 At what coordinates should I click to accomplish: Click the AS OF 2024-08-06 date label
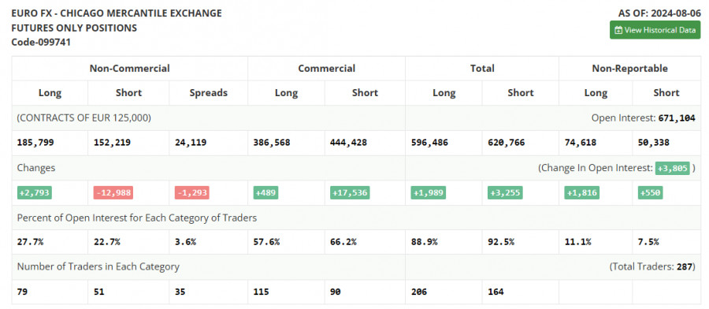[x=659, y=13]
